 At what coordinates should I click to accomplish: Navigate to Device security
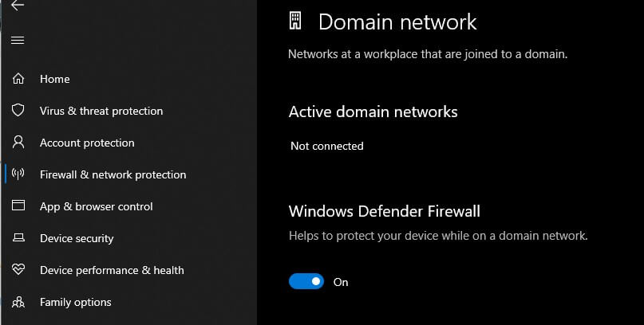point(77,238)
